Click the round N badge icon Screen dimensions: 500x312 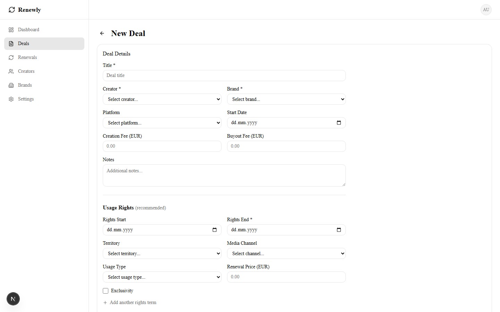[x=13, y=299]
